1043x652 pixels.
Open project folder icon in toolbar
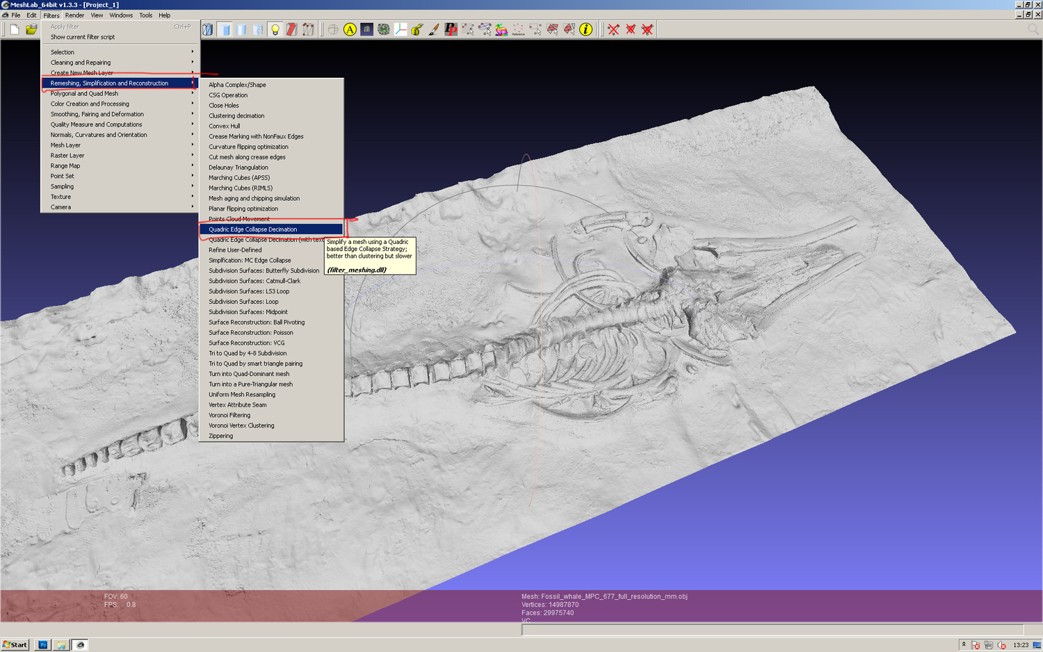click(x=31, y=29)
